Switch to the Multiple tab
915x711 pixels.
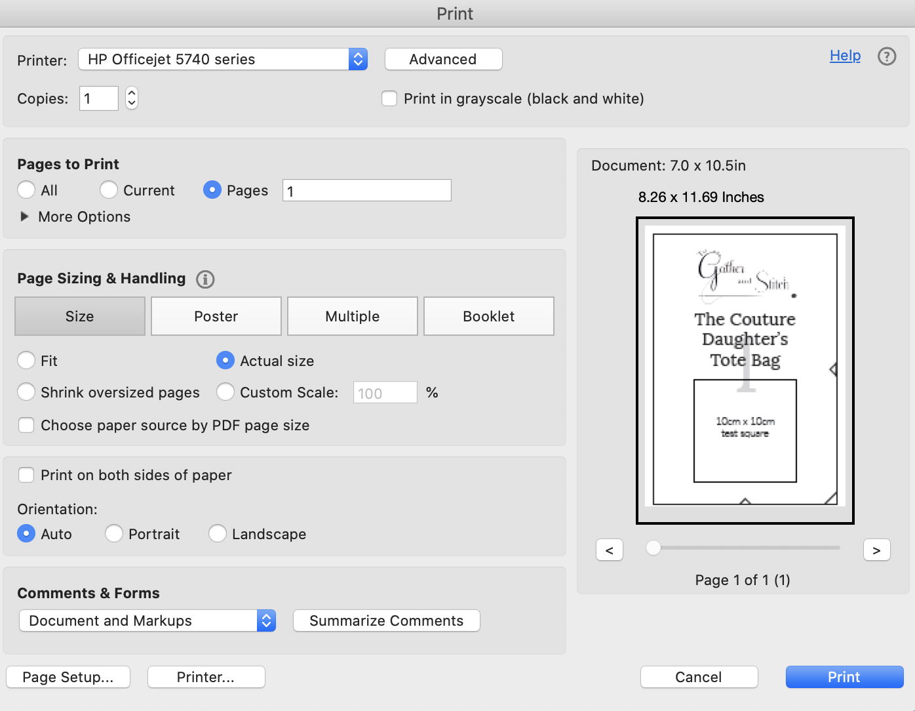coord(353,316)
